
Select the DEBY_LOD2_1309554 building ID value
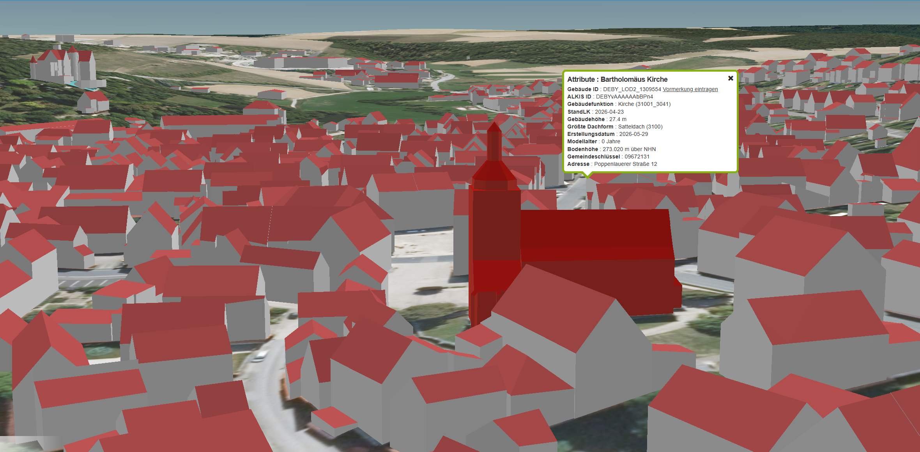(632, 89)
